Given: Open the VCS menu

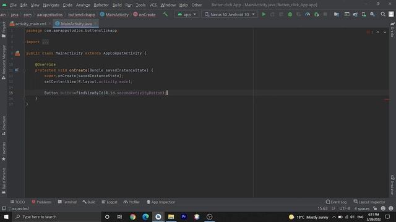Looking at the screenshot, I should coord(153,5).
